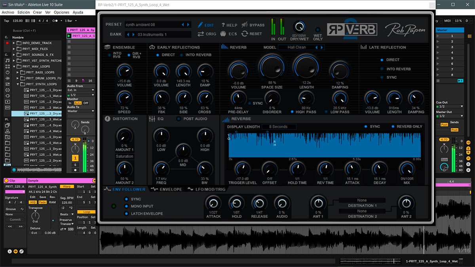Click the Saturation distortion type button
This screenshot has width=475, height=267.
124,156
